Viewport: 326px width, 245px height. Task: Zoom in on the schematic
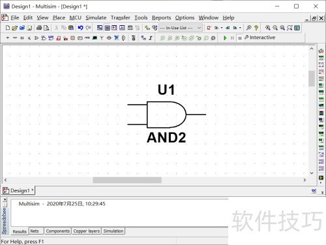point(268,28)
